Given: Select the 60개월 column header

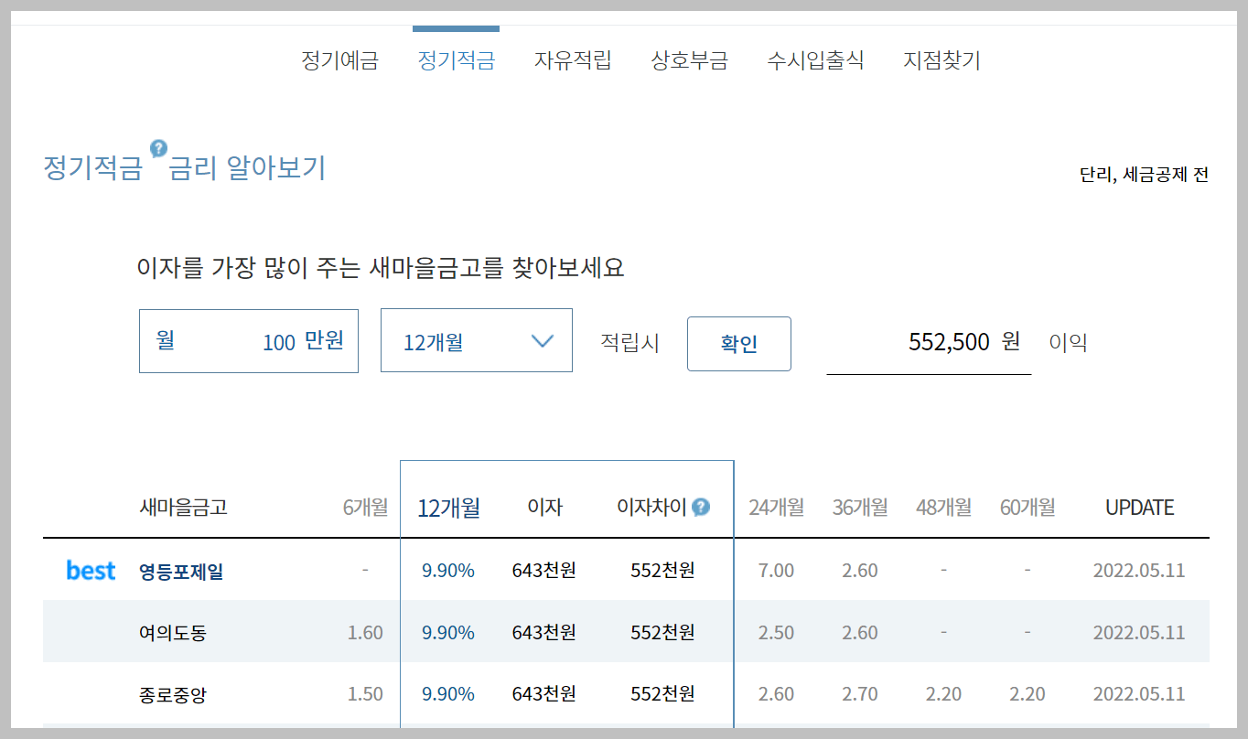Looking at the screenshot, I should pos(1027,507).
